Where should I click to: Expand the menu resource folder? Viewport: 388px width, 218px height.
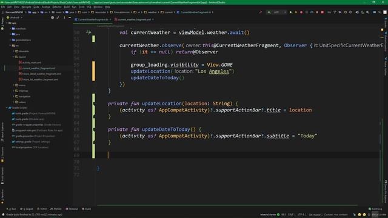(x=13, y=85)
